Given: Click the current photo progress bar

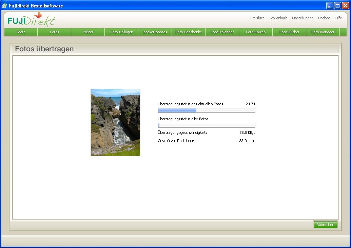Looking at the screenshot, I should (207, 110).
